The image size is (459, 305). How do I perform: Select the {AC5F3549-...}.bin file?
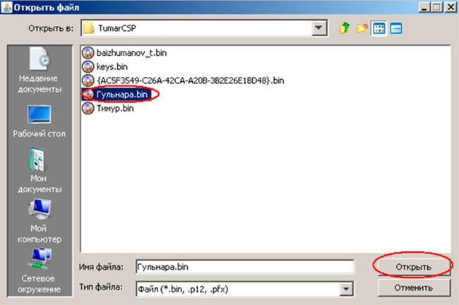[x=184, y=80]
